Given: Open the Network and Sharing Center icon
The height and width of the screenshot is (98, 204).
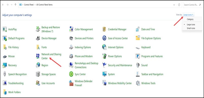Looking at the screenshot, I should (38, 56).
